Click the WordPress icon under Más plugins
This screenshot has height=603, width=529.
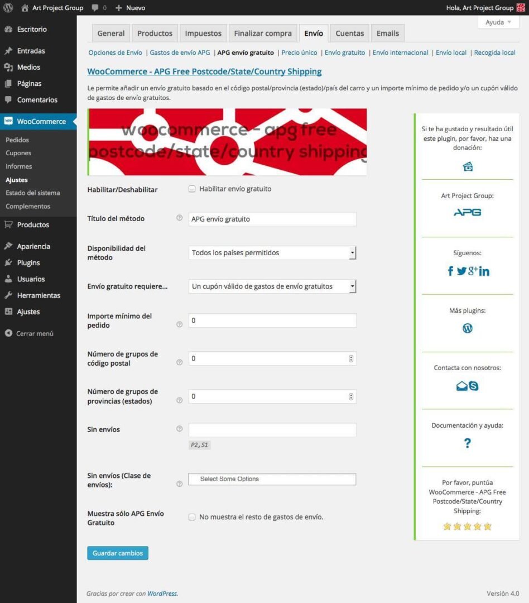pyautogui.click(x=468, y=328)
